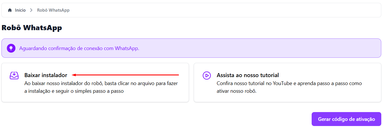Click the word WhatsApp in the alert message
Image resolution: width=383 pixels, height=128 pixels.
tap(127, 48)
